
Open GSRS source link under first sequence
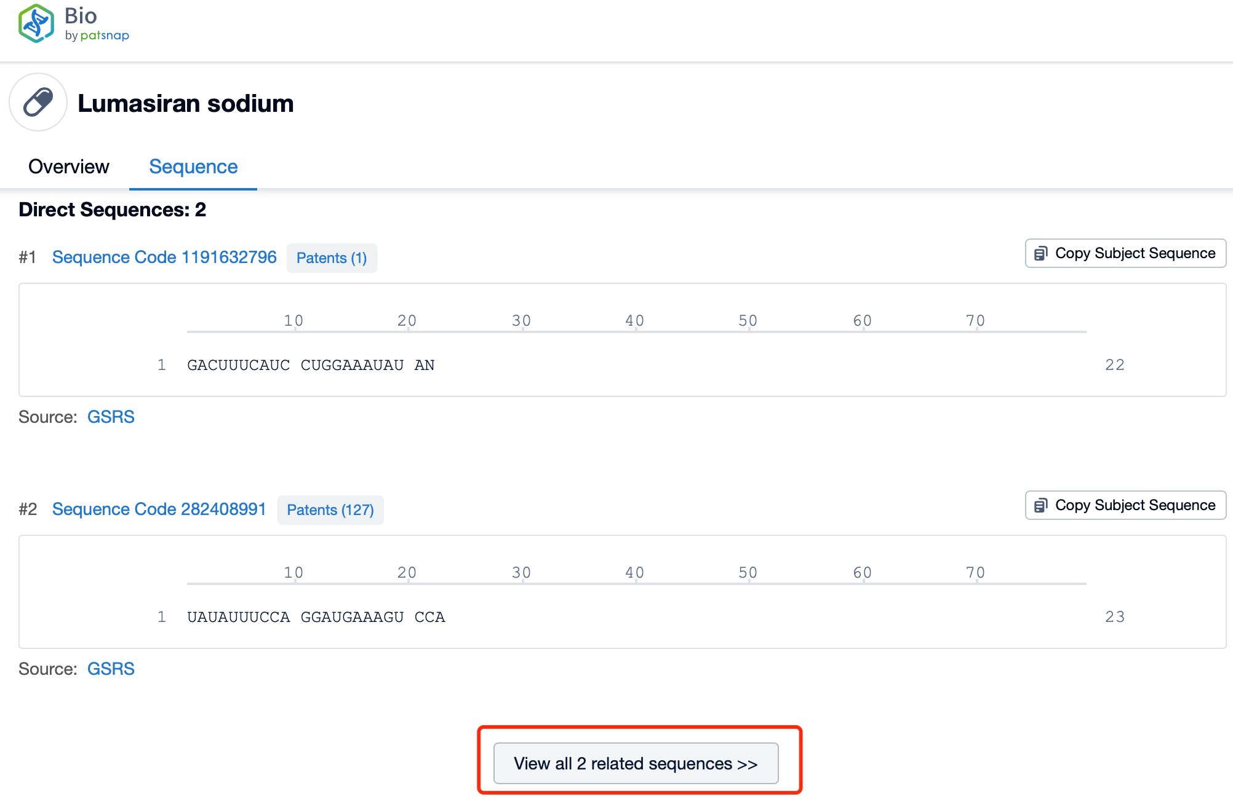pyautogui.click(x=111, y=417)
